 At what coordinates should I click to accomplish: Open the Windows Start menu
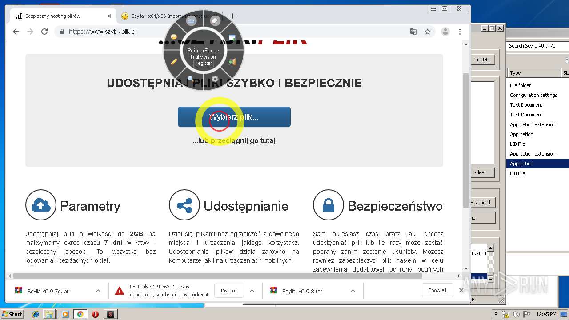12,314
